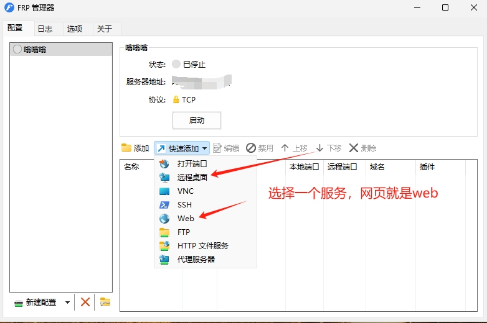Expand the 快速添加 dropdown arrow

point(204,148)
